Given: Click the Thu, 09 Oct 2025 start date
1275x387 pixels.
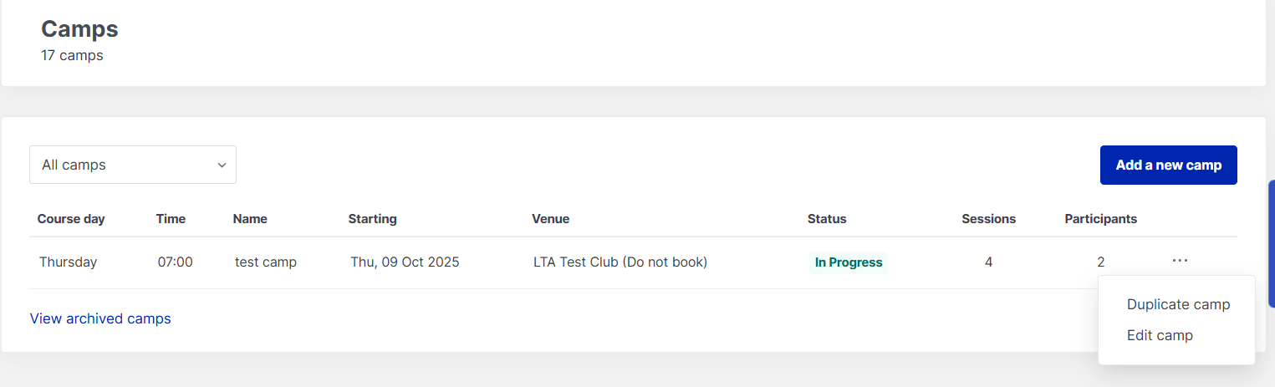Looking at the screenshot, I should (x=405, y=262).
